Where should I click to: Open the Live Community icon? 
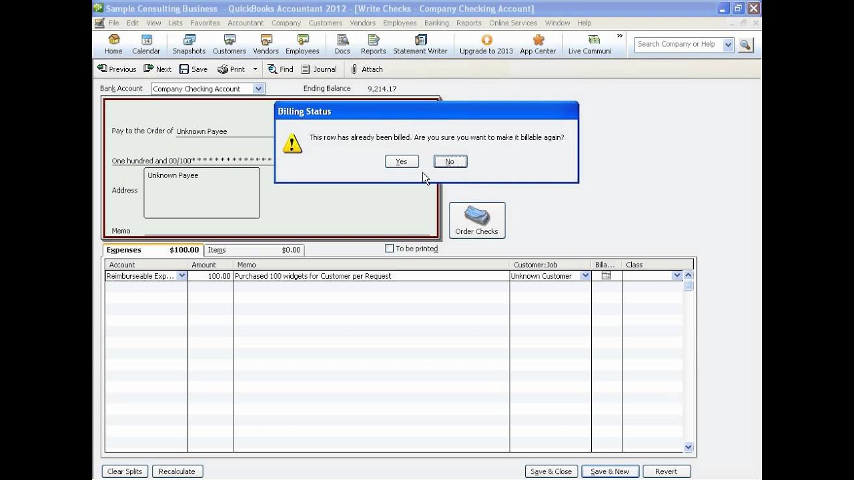590,44
